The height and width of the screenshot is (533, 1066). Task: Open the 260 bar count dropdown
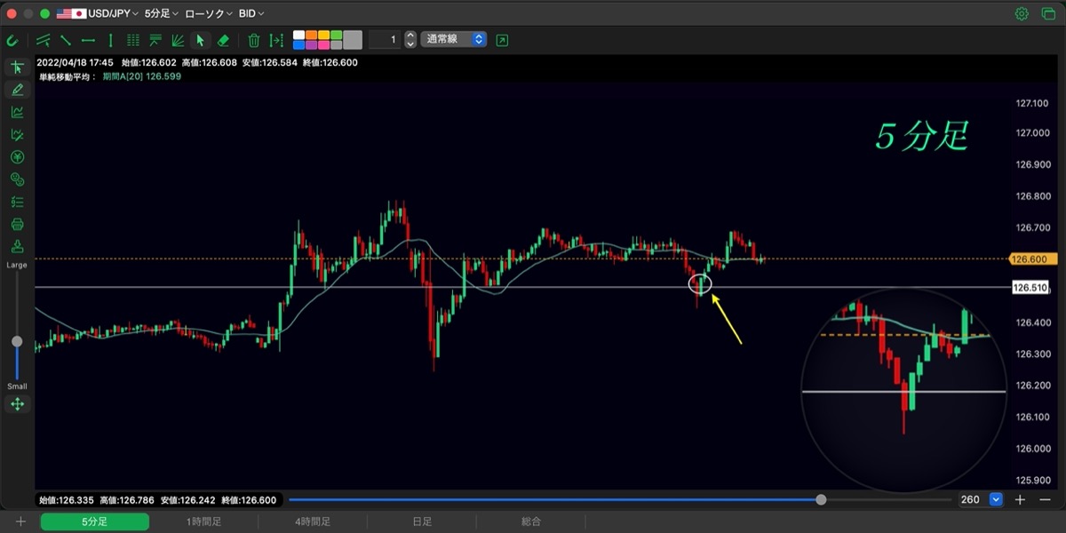coord(981,499)
